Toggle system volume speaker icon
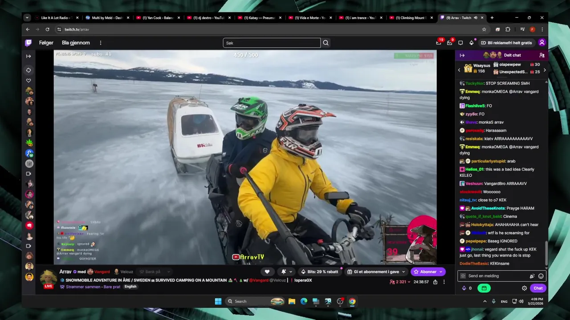 point(521,301)
